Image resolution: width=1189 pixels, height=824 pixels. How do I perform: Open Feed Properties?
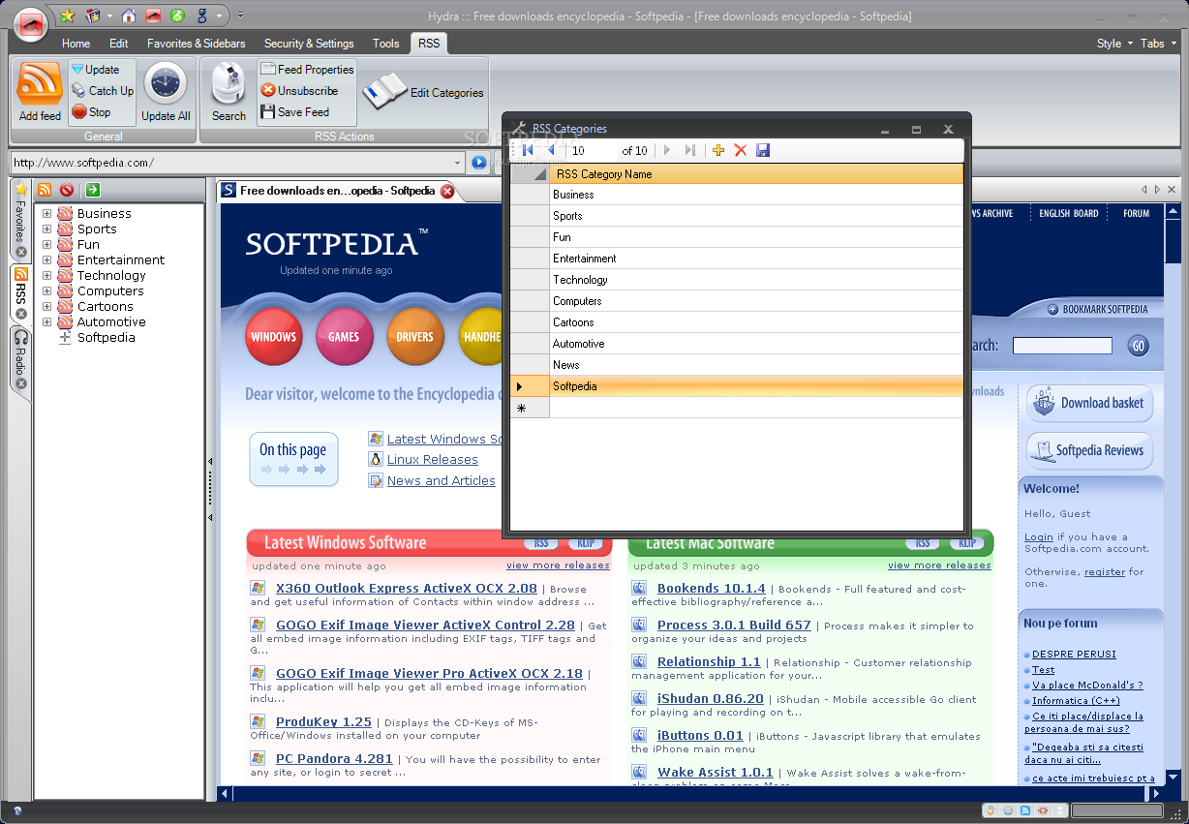pos(306,70)
